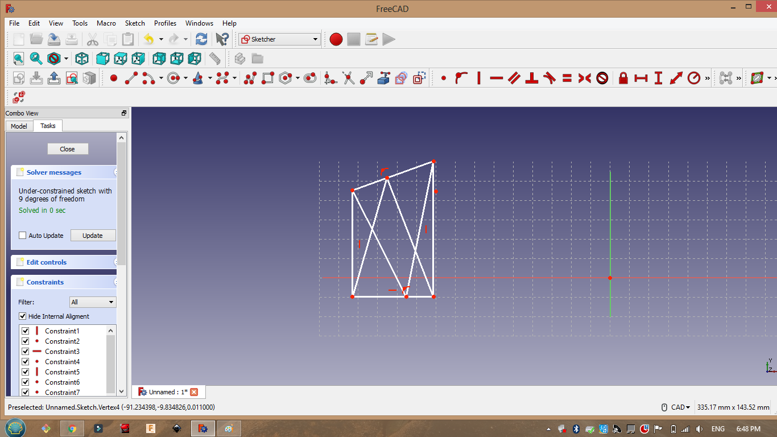The image size is (777, 437).
Task: Apply horizontal distance constraint
Action: [641, 78]
